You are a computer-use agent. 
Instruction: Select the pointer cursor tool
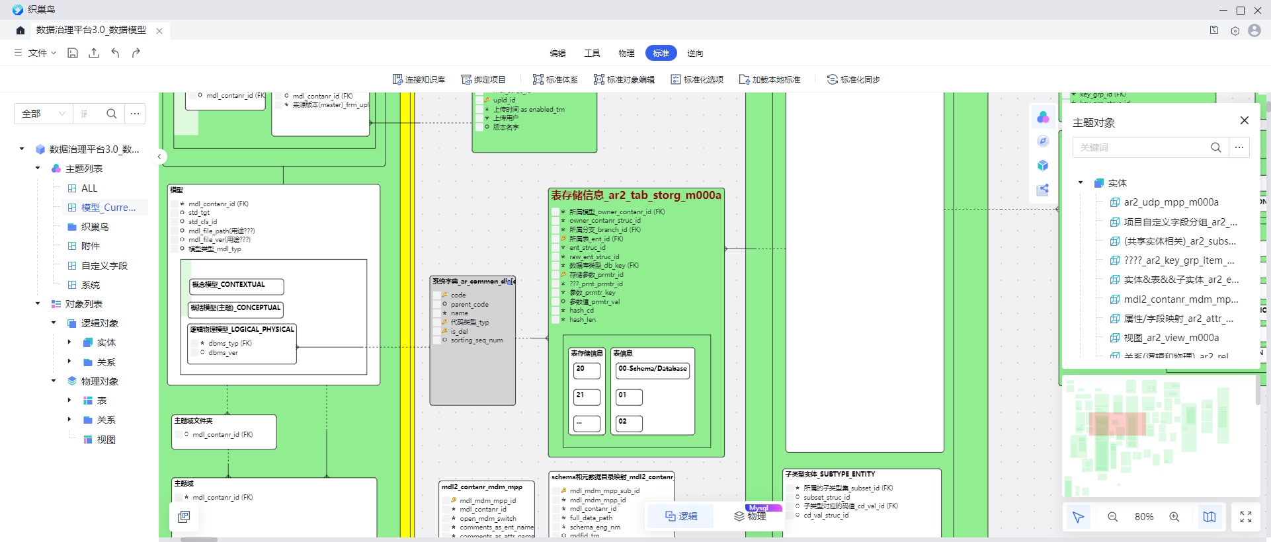pyautogui.click(x=1079, y=517)
